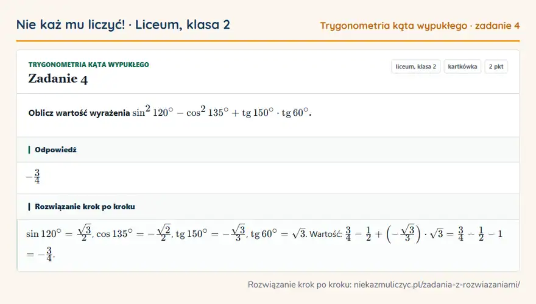The height and width of the screenshot is (304, 536).
Task: Click the 'kartkówka' tag
Action: (462, 66)
